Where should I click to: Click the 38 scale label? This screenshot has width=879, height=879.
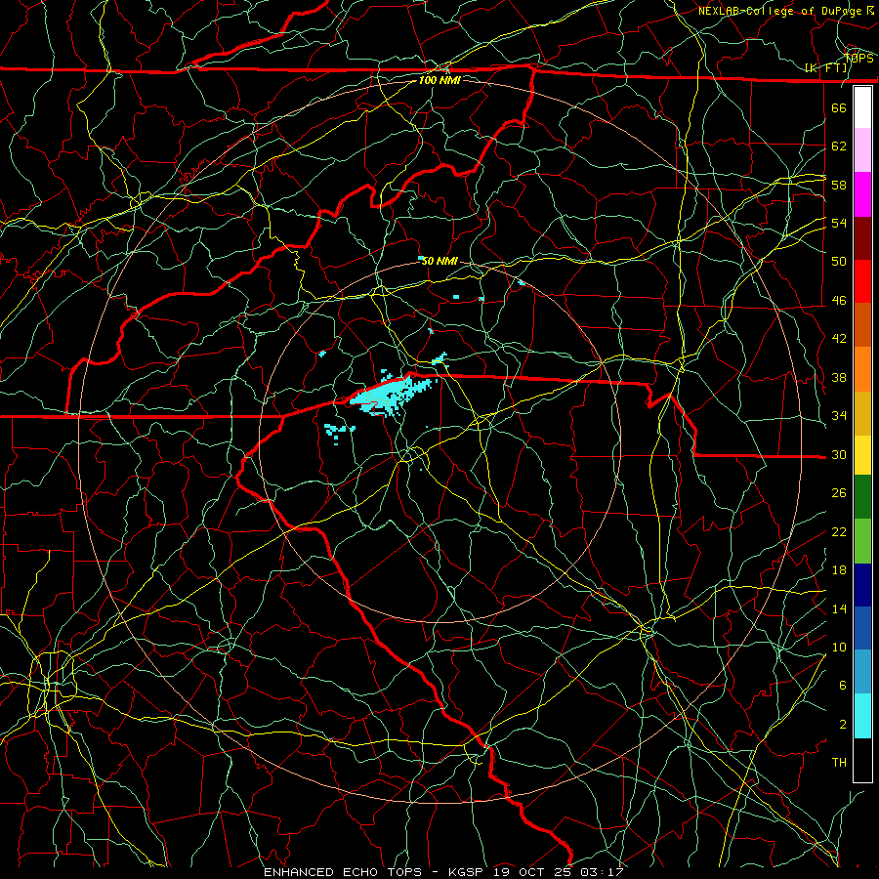pos(839,377)
